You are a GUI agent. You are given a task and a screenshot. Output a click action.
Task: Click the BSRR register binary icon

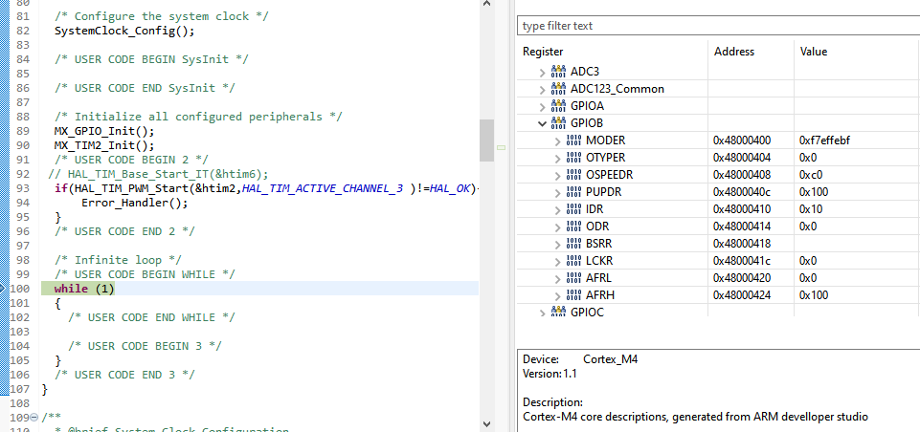[573, 244]
